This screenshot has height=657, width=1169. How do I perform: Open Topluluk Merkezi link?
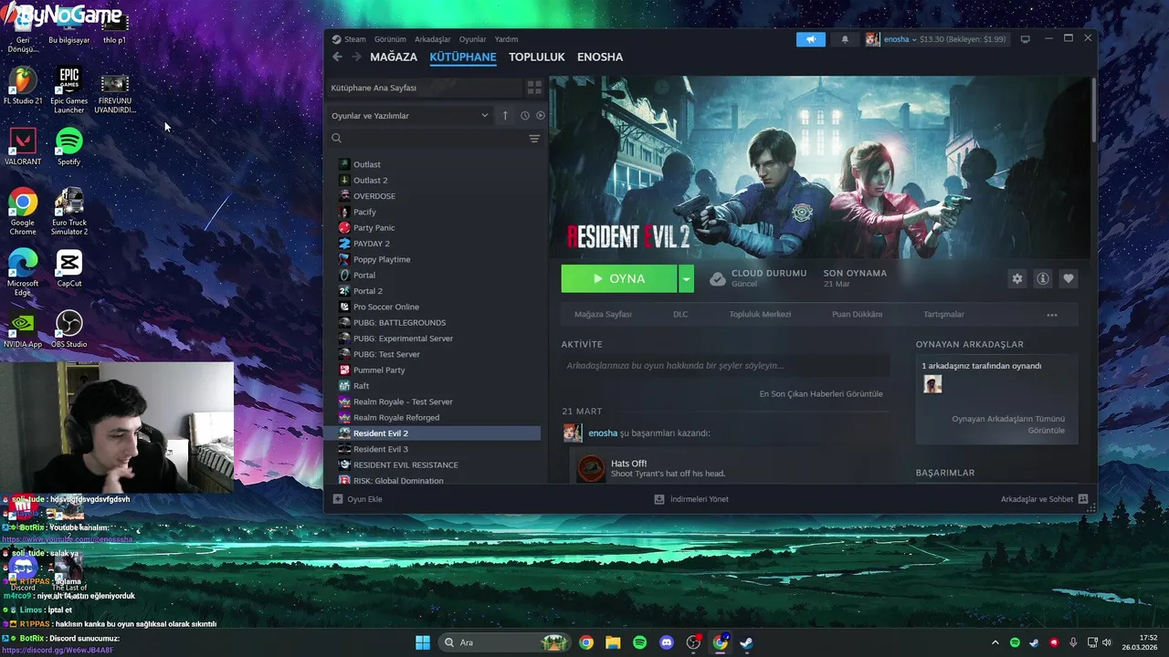click(x=760, y=315)
